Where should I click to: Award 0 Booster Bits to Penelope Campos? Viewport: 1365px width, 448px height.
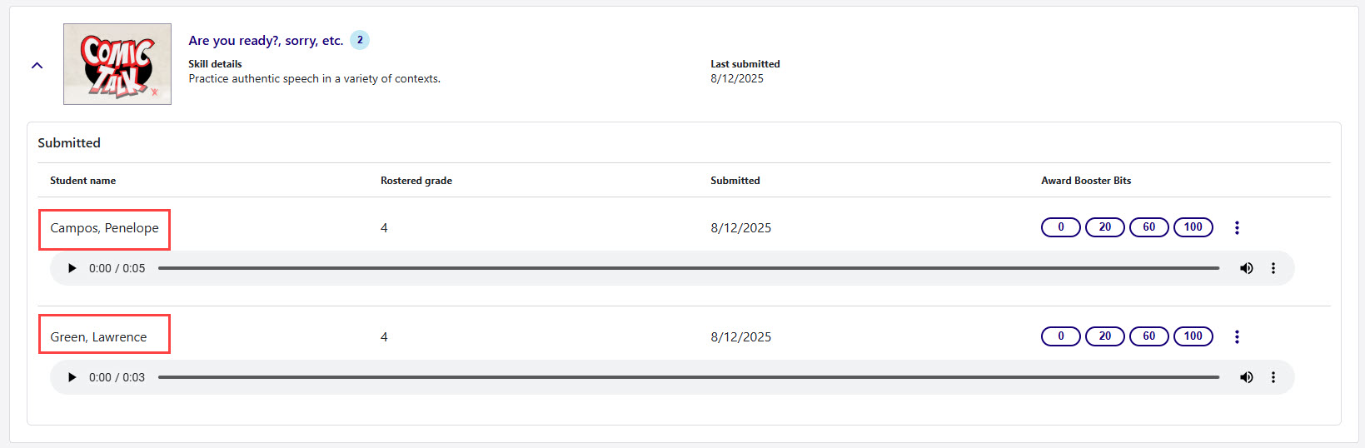1060,227
